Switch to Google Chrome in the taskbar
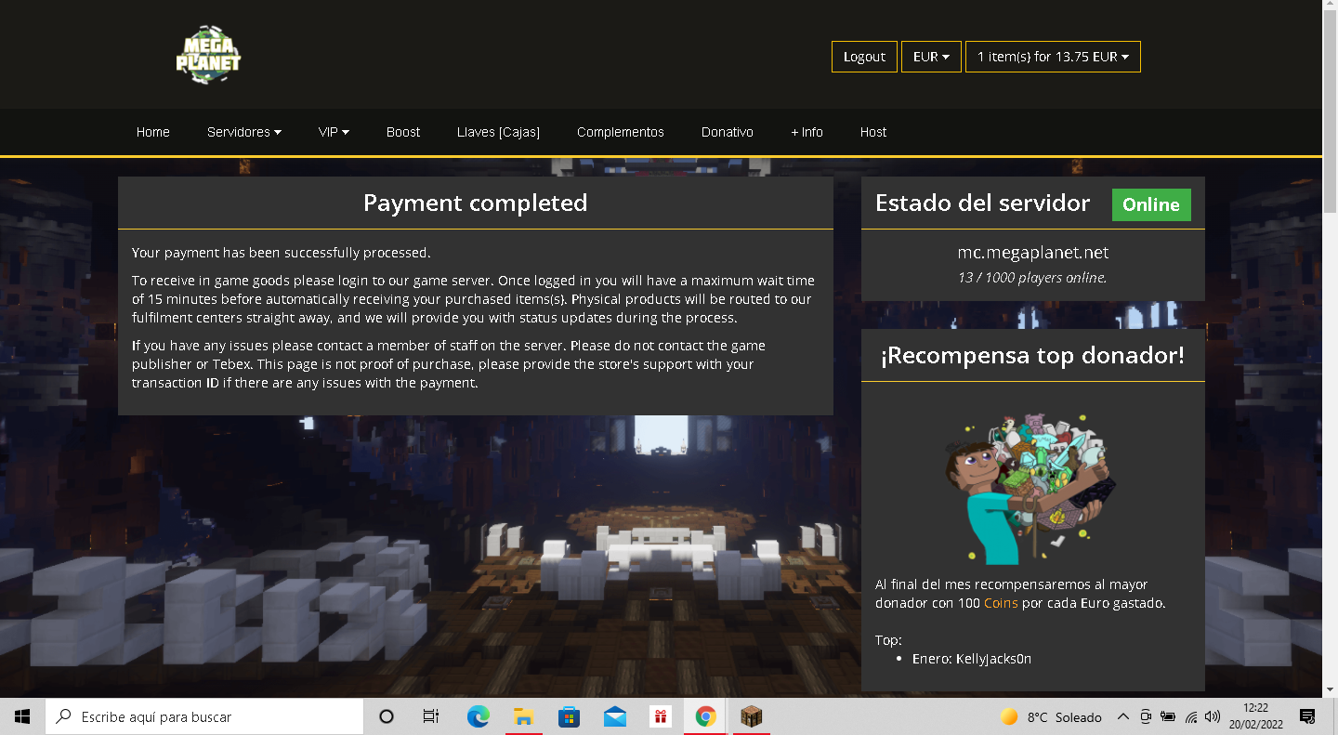Viewport: 1338px width, 735px height. (705, 716)
